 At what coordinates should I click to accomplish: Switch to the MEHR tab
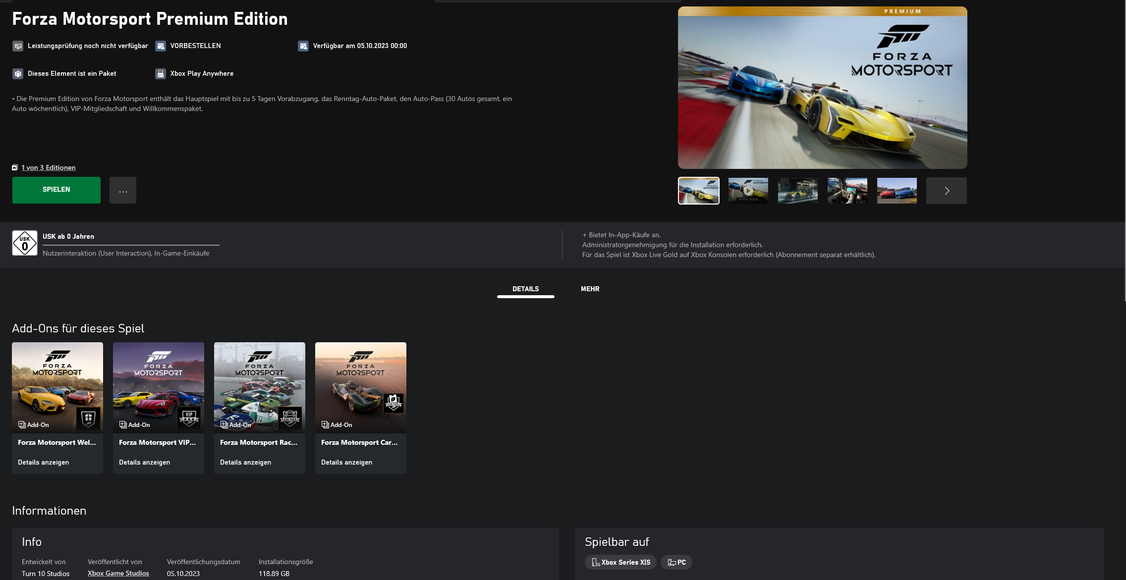click(590, 289)
